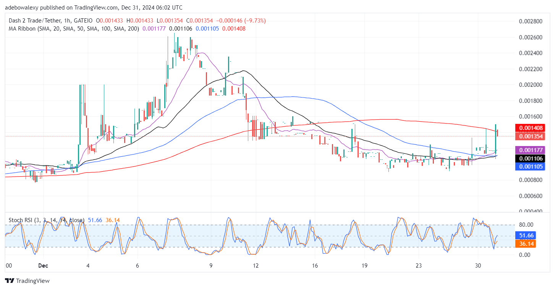Click the '23' date on the time axis
This screenshot has width=555, height=289.
(419, 265)
